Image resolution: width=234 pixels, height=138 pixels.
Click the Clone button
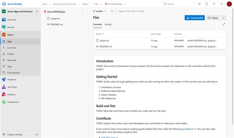[213, 18]
